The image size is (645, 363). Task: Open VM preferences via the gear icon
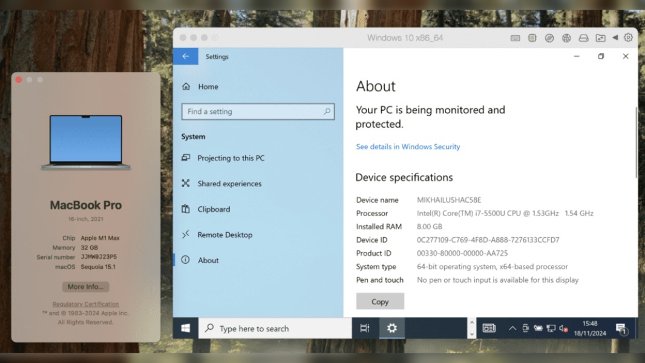coord(628,38)
